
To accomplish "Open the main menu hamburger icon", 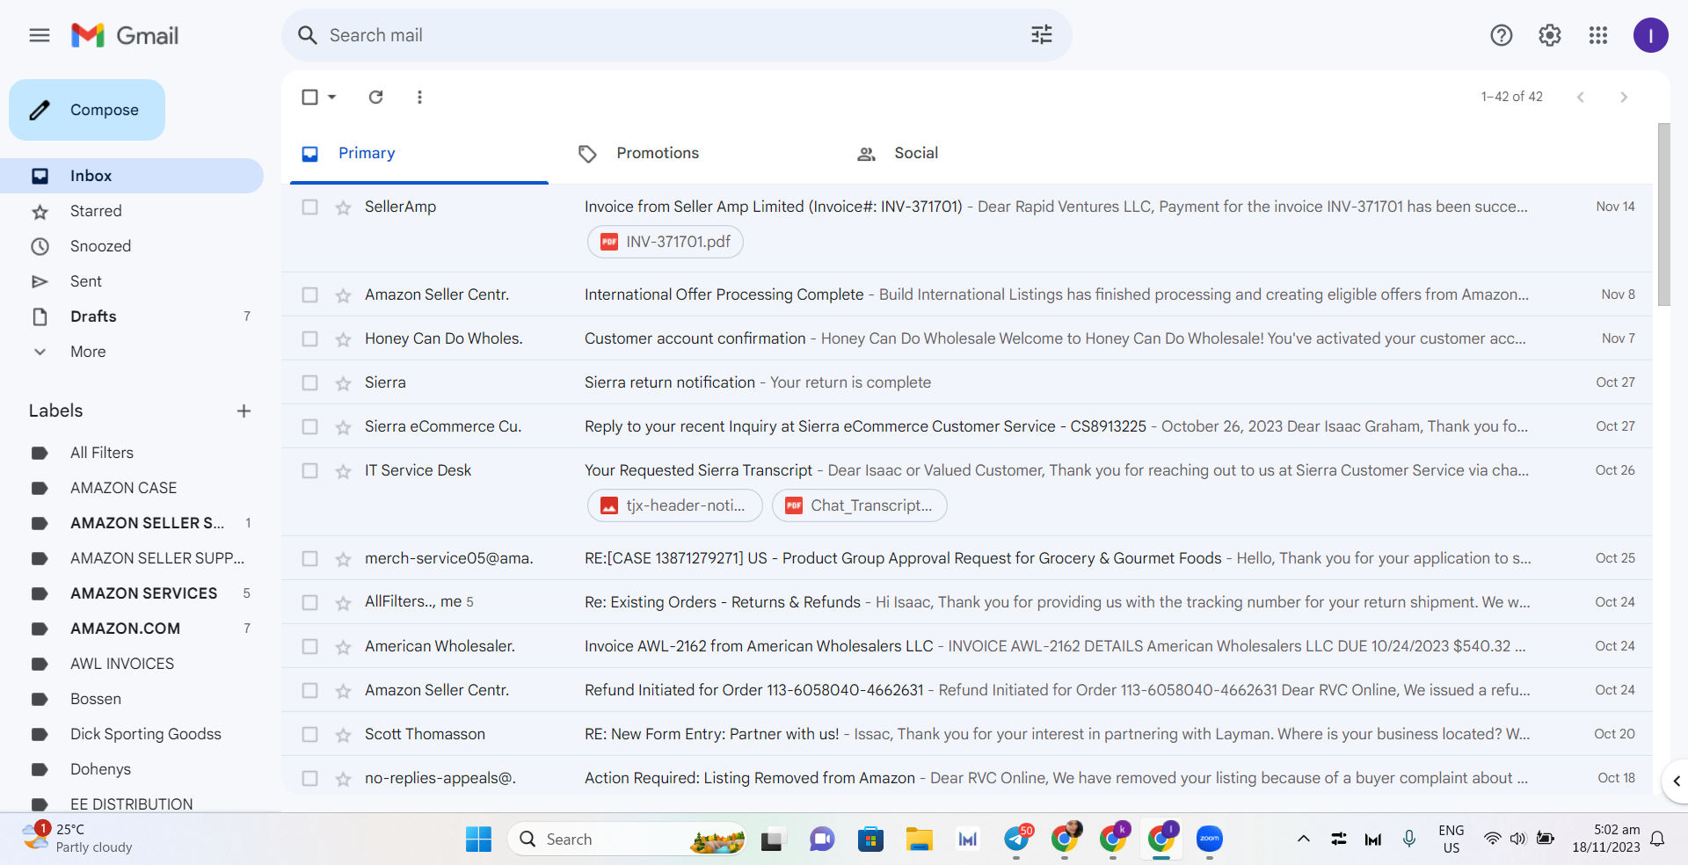I will tap(40, 35).
